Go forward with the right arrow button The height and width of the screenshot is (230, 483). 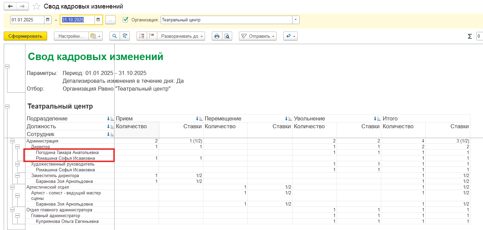(23, 6)
